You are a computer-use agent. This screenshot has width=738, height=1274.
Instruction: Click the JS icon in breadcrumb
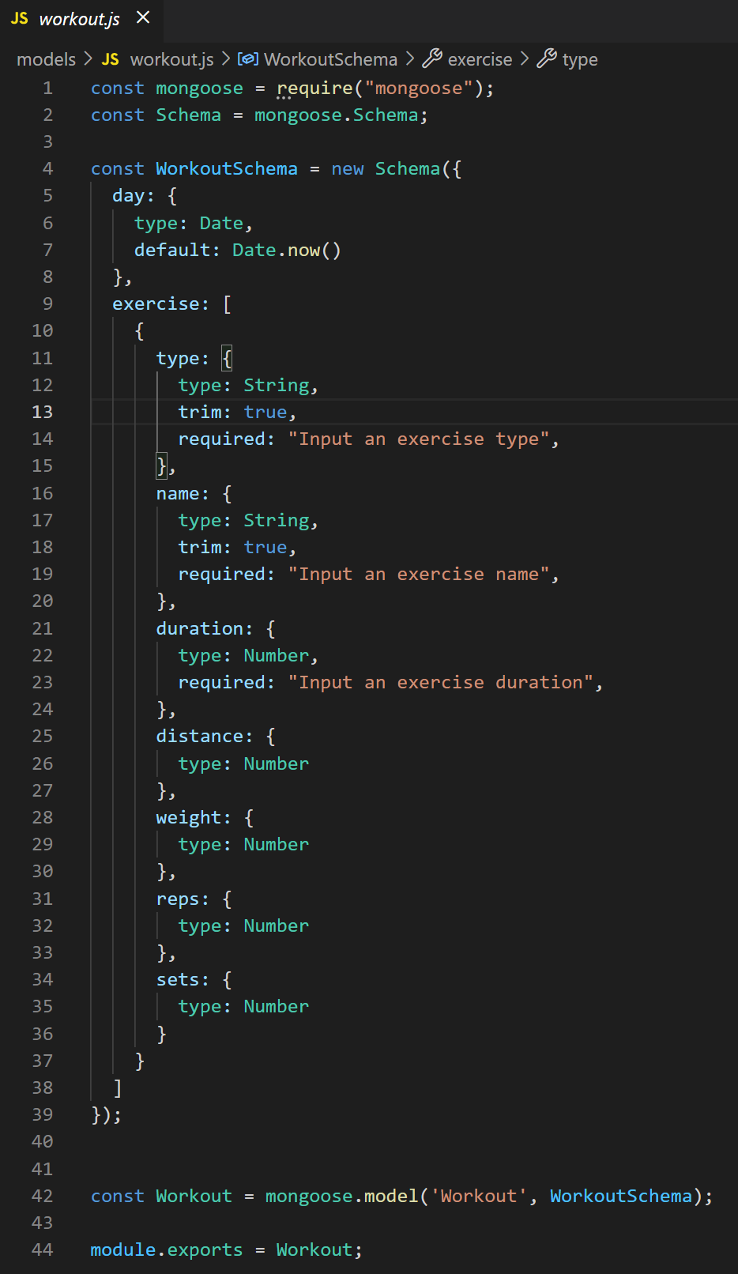click(111, 59)
